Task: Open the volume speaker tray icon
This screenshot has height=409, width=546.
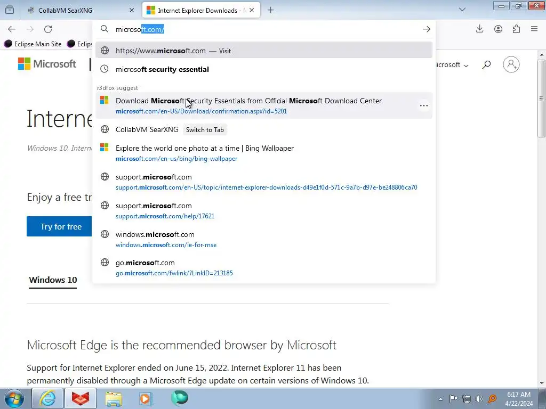Action: point(479,399)
